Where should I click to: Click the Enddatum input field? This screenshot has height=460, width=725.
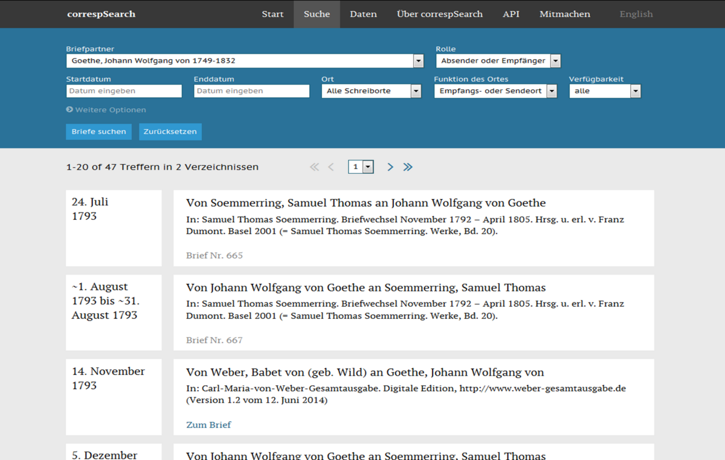pyautogui.click(x=251, y=91)
